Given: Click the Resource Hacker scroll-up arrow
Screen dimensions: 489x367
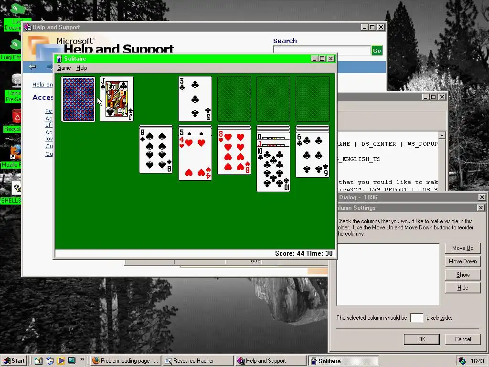Looking at the screenshot, I should (x=442, y=135).
